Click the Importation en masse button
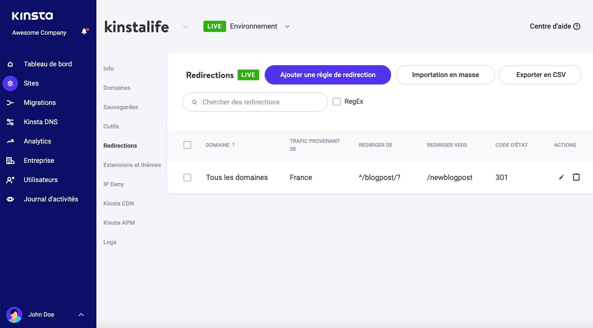593x328 pixels. tap(445, 75)
